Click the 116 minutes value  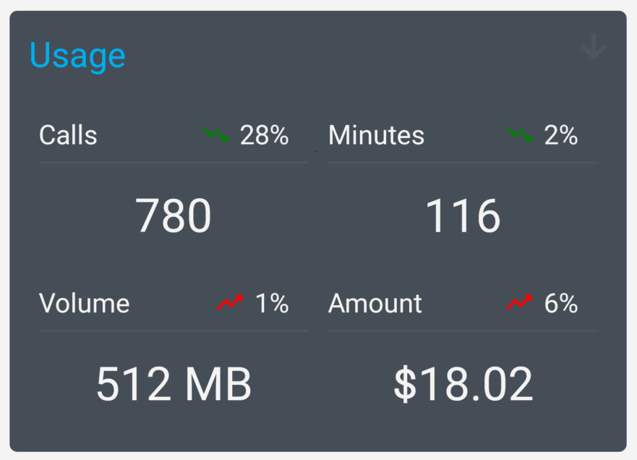pyautogui.click(x=463, y=216)
